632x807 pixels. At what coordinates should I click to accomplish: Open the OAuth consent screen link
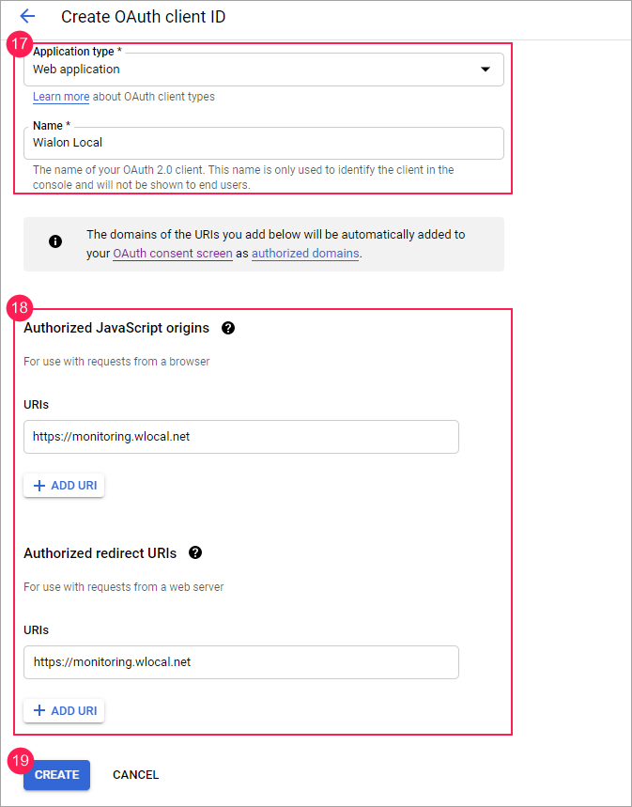point(173,254)
